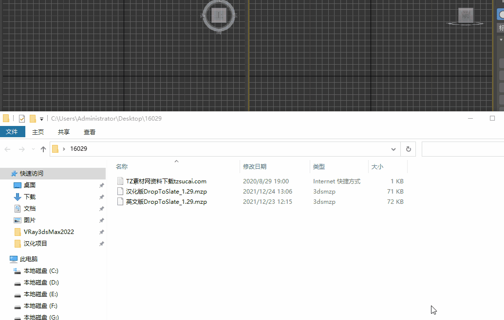Screen dimensions: 504x320
Task: Select file 汉化版DropToSlate_1.29.mzp
Action: [x=166, y=192]
